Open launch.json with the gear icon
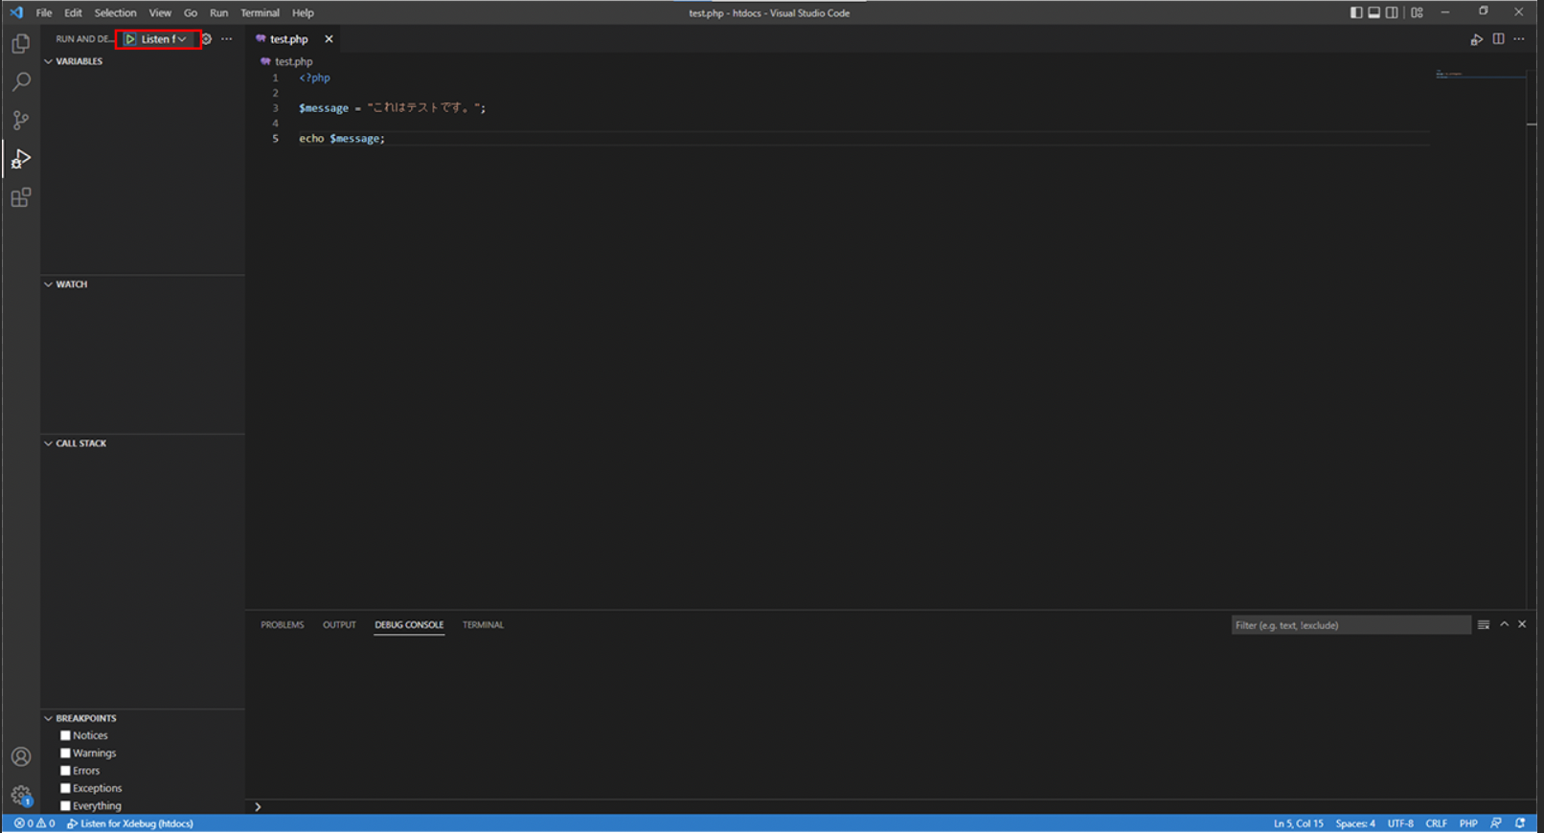1544x833 pixels. pos(206,39)
